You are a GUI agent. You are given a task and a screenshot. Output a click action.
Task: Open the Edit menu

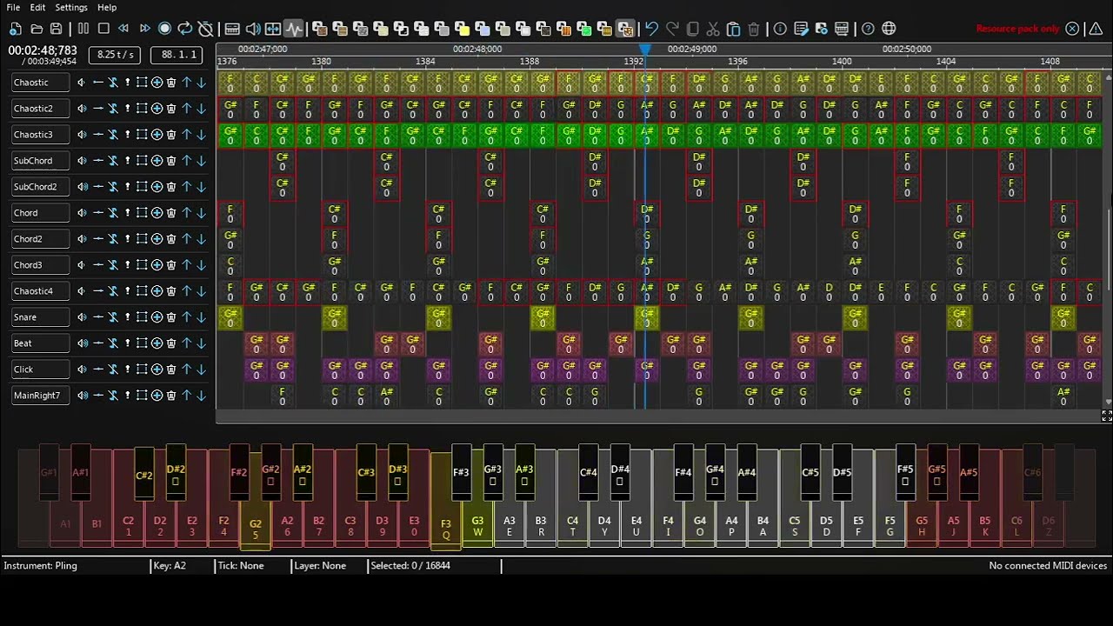[x=38, y=7]
